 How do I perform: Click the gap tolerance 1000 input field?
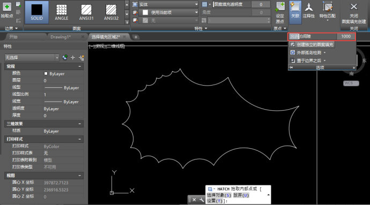point(346,36)
